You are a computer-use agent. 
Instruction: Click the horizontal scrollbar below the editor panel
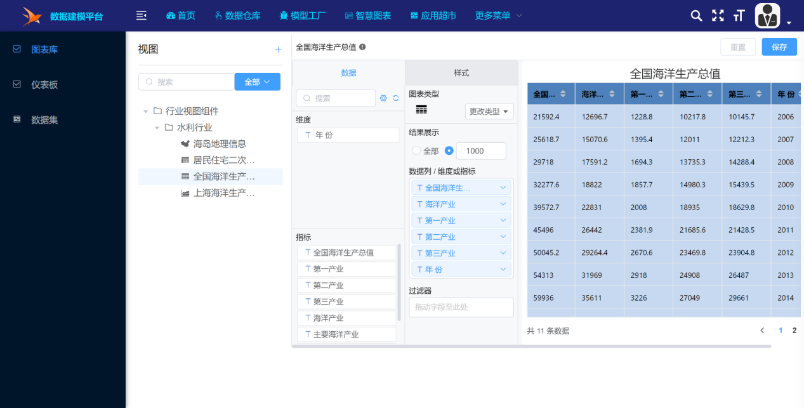pos(531,346)
